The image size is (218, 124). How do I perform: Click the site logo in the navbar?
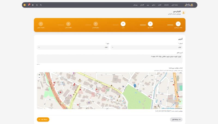pos(188,5)
